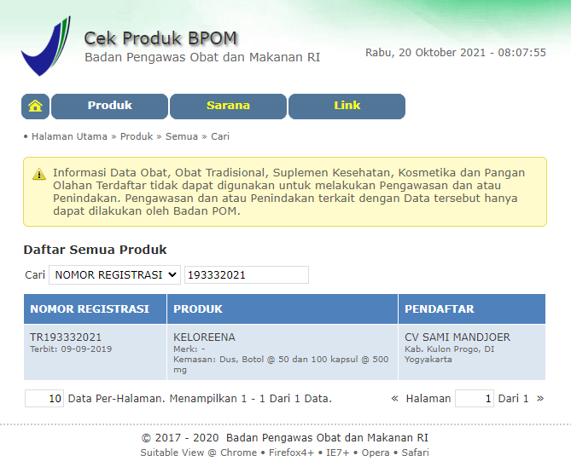Open the Sarana menu
The width and height of the screenshot is (571, 467).
tap(229, 107)
